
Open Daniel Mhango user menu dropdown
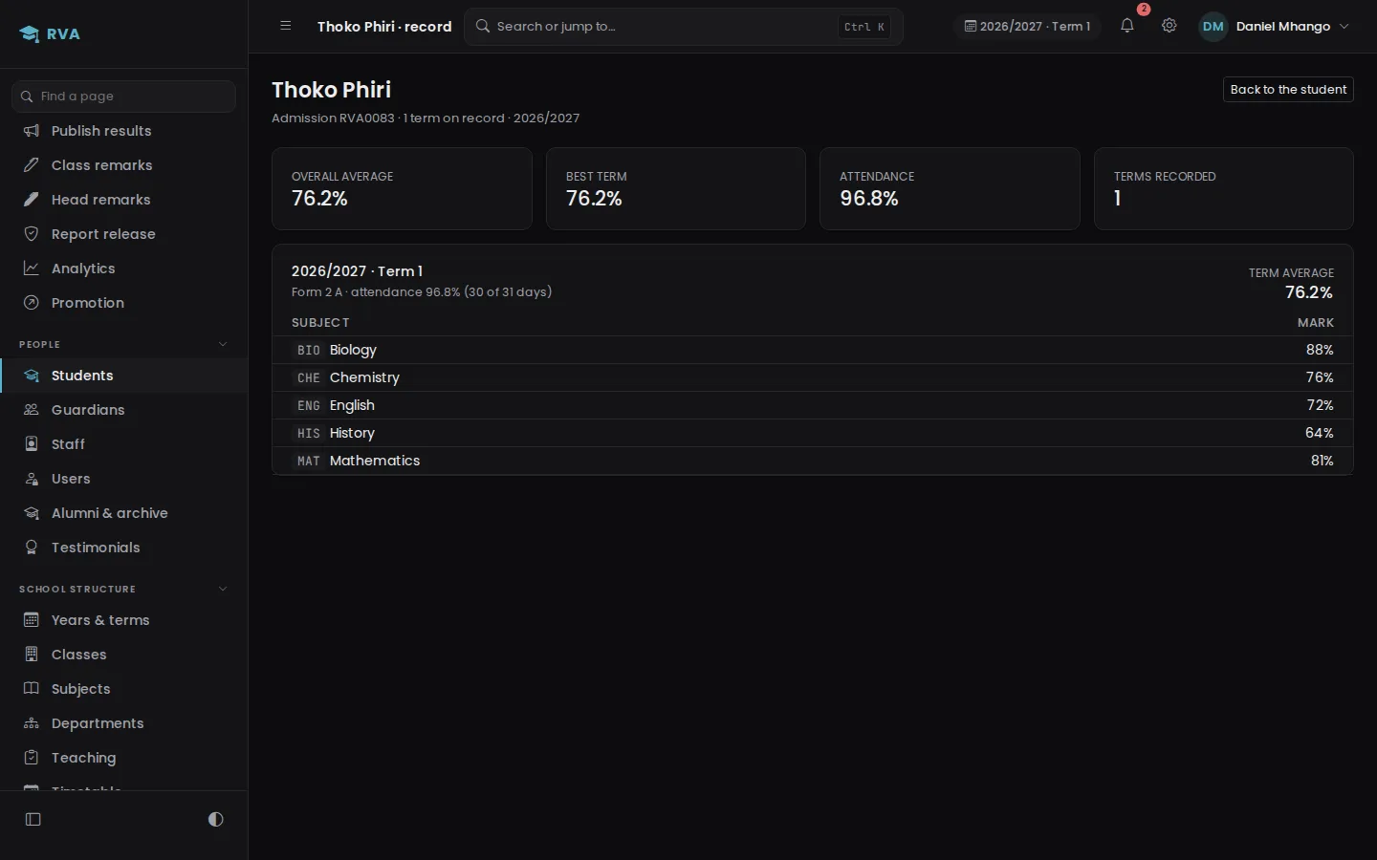[1274, 26]
